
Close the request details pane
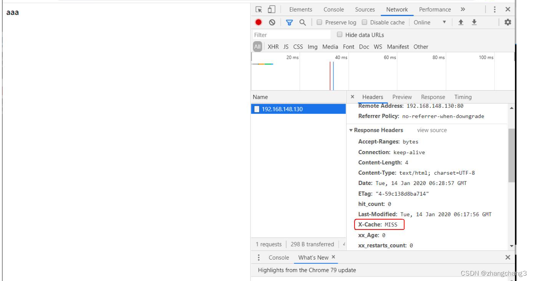[352, 97]
